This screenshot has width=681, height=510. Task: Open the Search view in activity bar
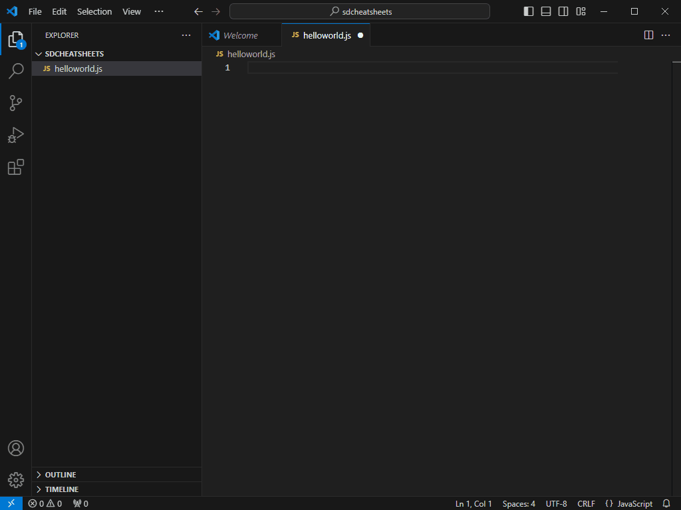point(16,70)
